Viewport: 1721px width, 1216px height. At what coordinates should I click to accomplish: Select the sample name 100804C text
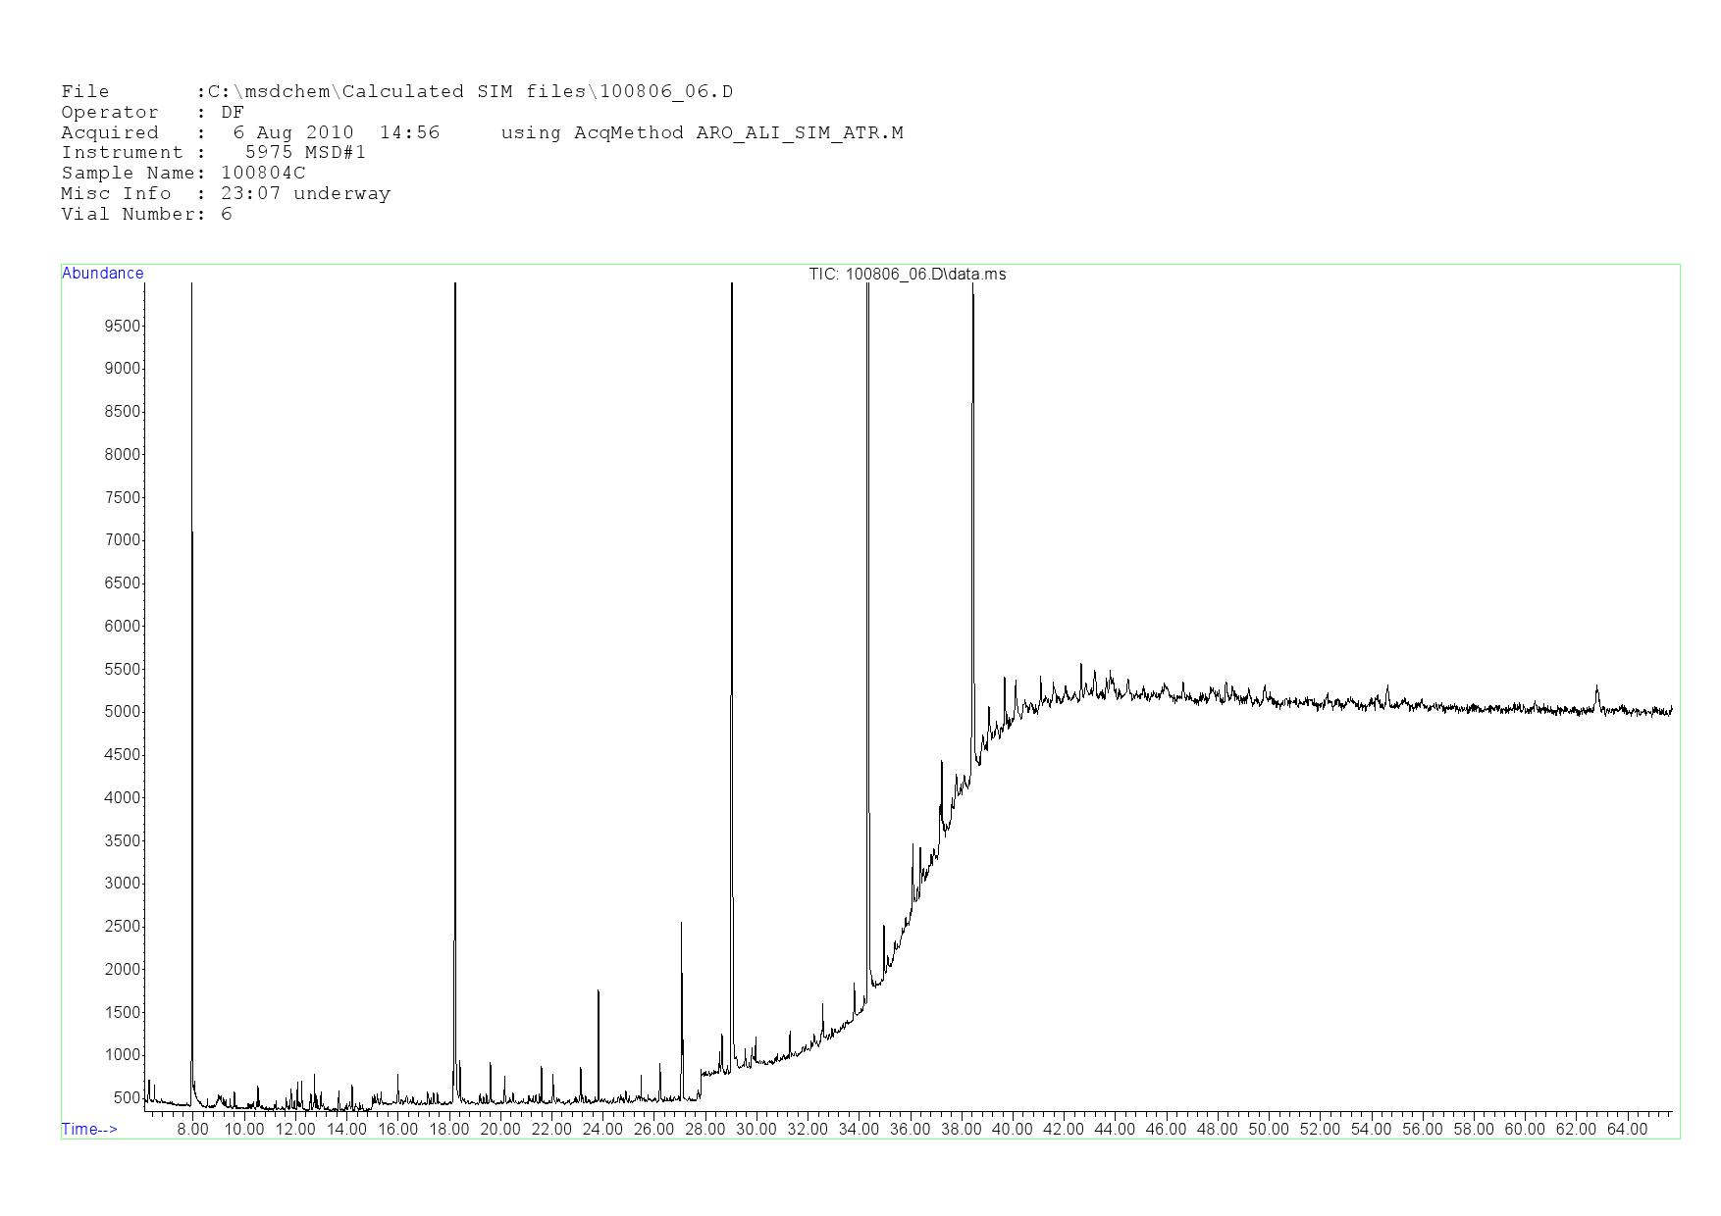point(263,174)
